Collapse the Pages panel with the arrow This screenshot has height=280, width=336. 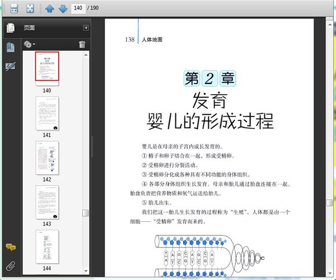coord(86,28)
